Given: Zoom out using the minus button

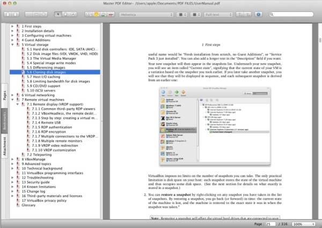Looking at the screenshot, I should tap(29, 14).
